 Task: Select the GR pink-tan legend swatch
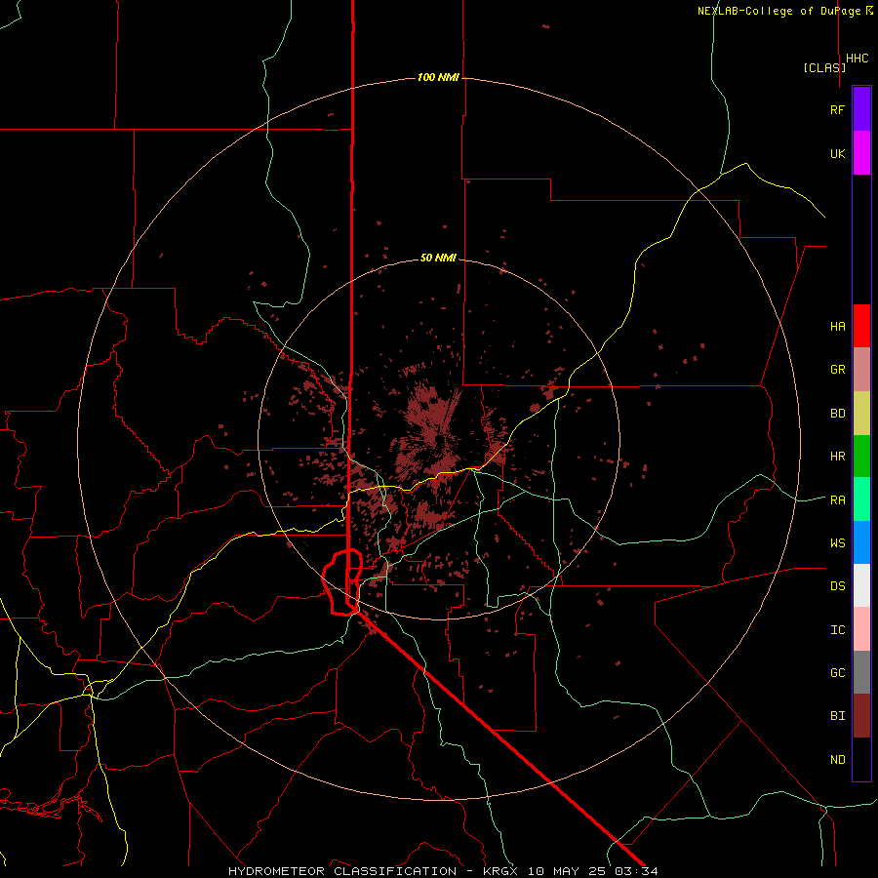(861, 370)
